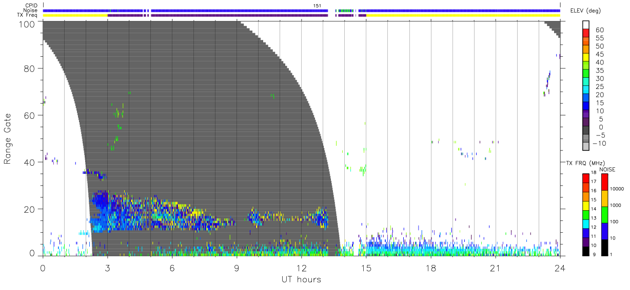Click the '60' tick label on ELEV colorbar
630x290 pixels.
pyautogui.click(x=599, y=30)
